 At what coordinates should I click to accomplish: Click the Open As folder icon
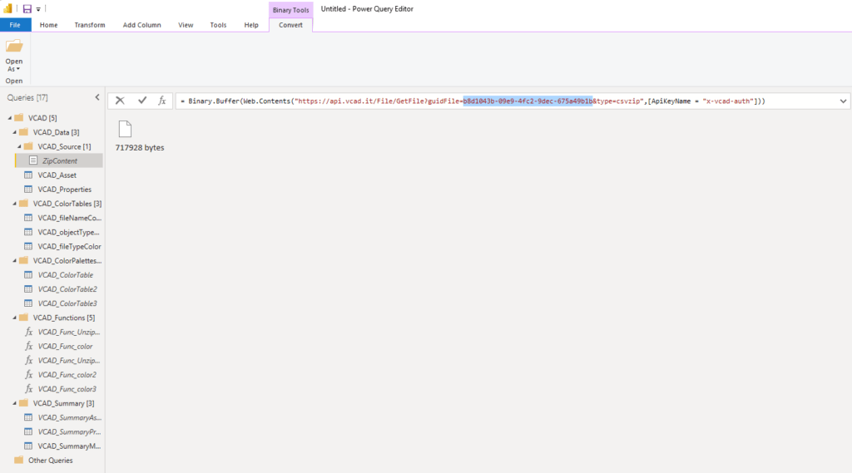[14, 47]
